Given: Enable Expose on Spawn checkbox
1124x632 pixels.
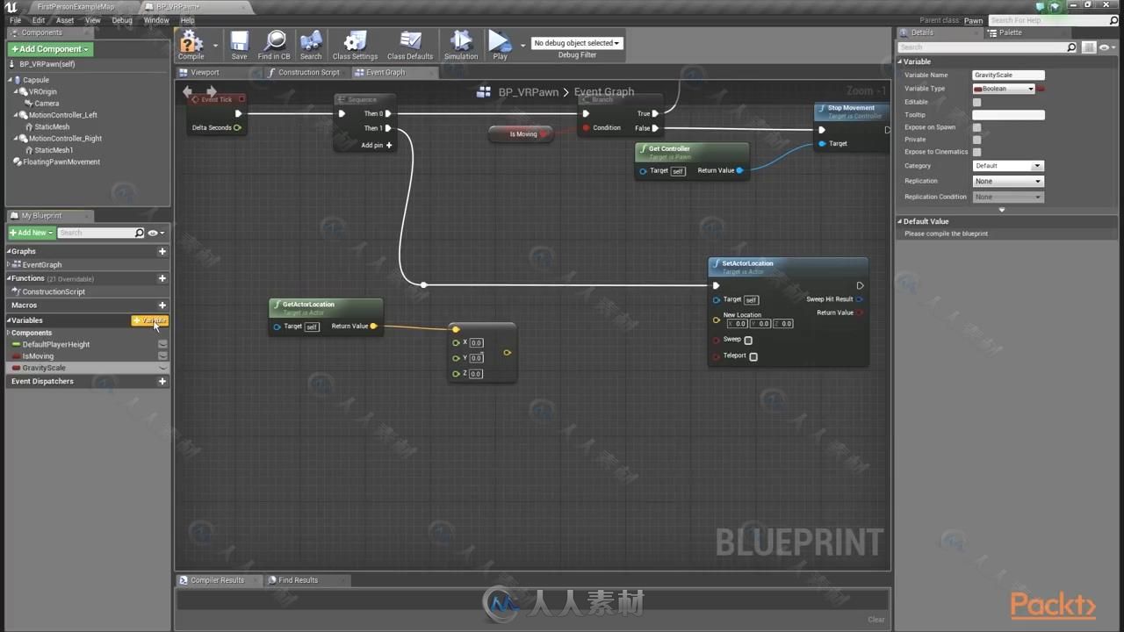Looking at the screenshot, I should [976, 127].
